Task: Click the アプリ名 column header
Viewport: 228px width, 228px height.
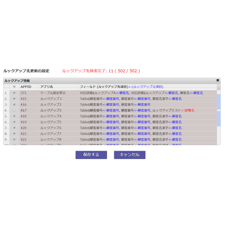Action: point(59,87)
